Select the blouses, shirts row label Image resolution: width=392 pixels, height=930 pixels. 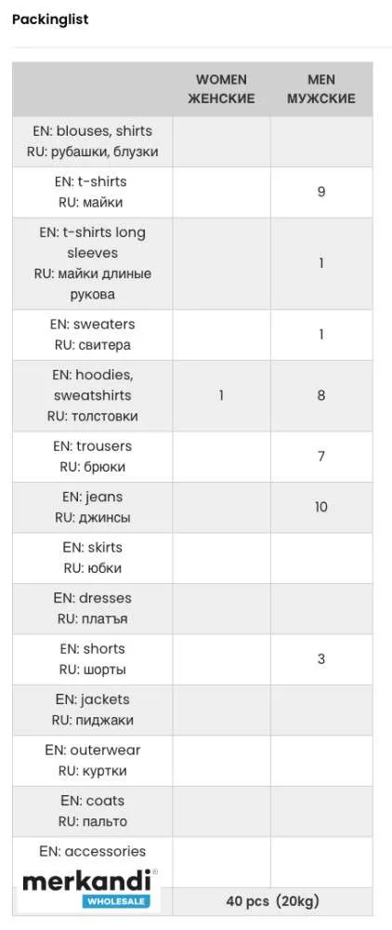(x=92, y=141)
